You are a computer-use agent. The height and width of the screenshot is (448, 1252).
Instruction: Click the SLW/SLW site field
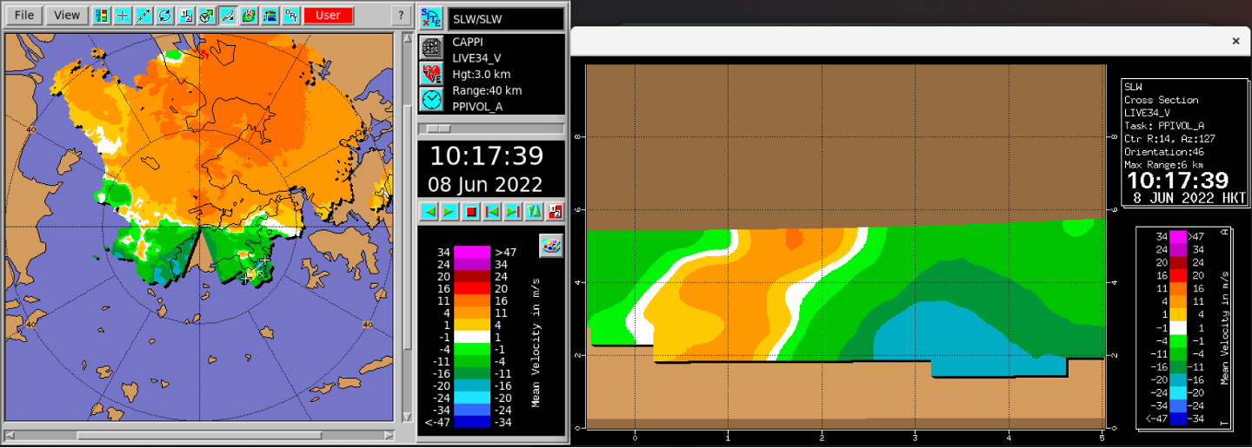click(505, 18)
